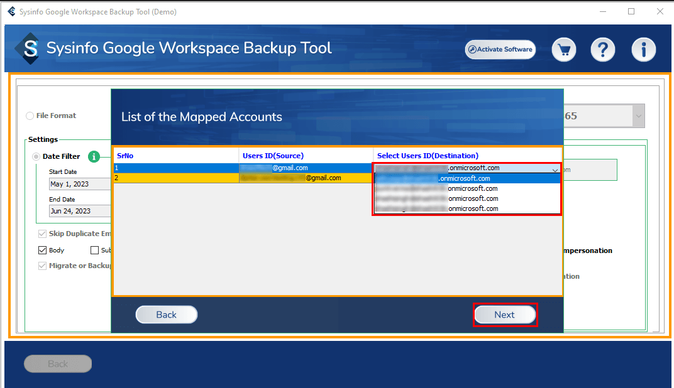Click the app icon in title bar
The height and width of the screenshot is (388, 674).
point(11,11)
